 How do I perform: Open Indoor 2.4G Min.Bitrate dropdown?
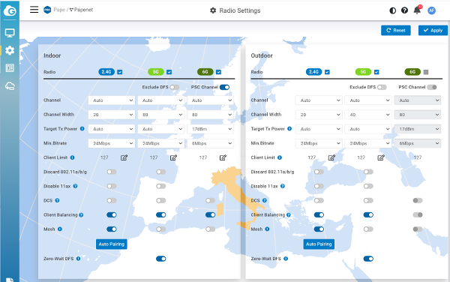coord(112,143)
